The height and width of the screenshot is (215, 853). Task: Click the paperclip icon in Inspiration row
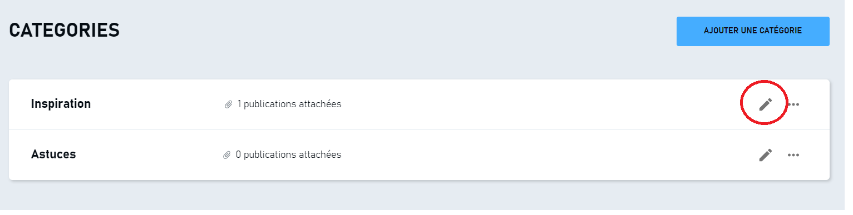click(x=228, y=104)
